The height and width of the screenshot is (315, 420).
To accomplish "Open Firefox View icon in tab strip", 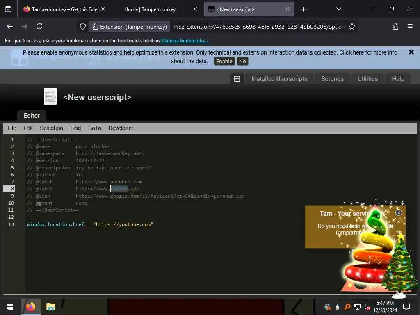I will point(8,9).
